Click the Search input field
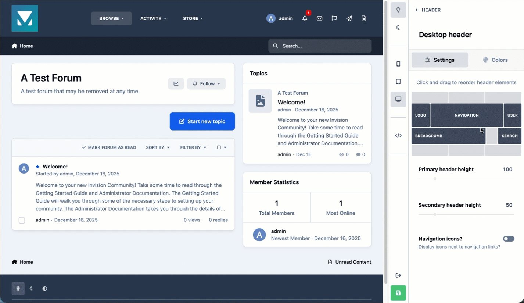This screenshot has height=303, width=524. (320, 46)
